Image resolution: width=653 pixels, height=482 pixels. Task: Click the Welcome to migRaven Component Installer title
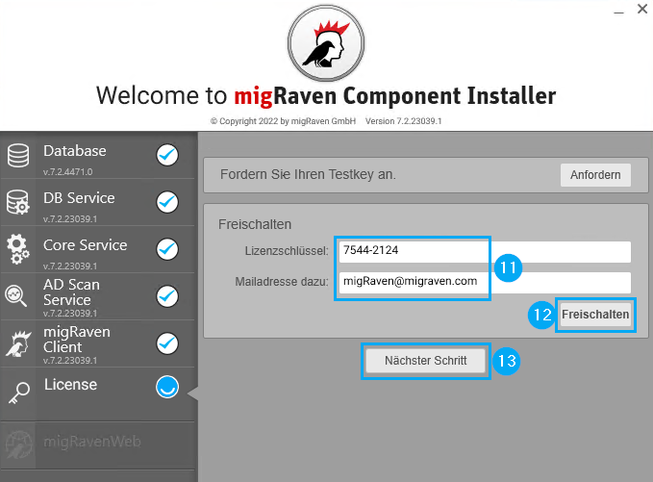click(x=326, y=96)
